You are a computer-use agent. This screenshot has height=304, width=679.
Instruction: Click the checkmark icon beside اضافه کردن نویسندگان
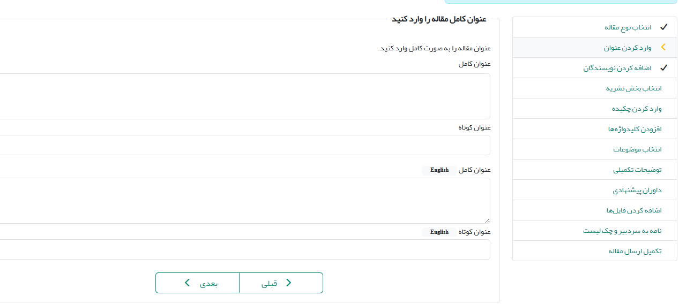point(663,68)
